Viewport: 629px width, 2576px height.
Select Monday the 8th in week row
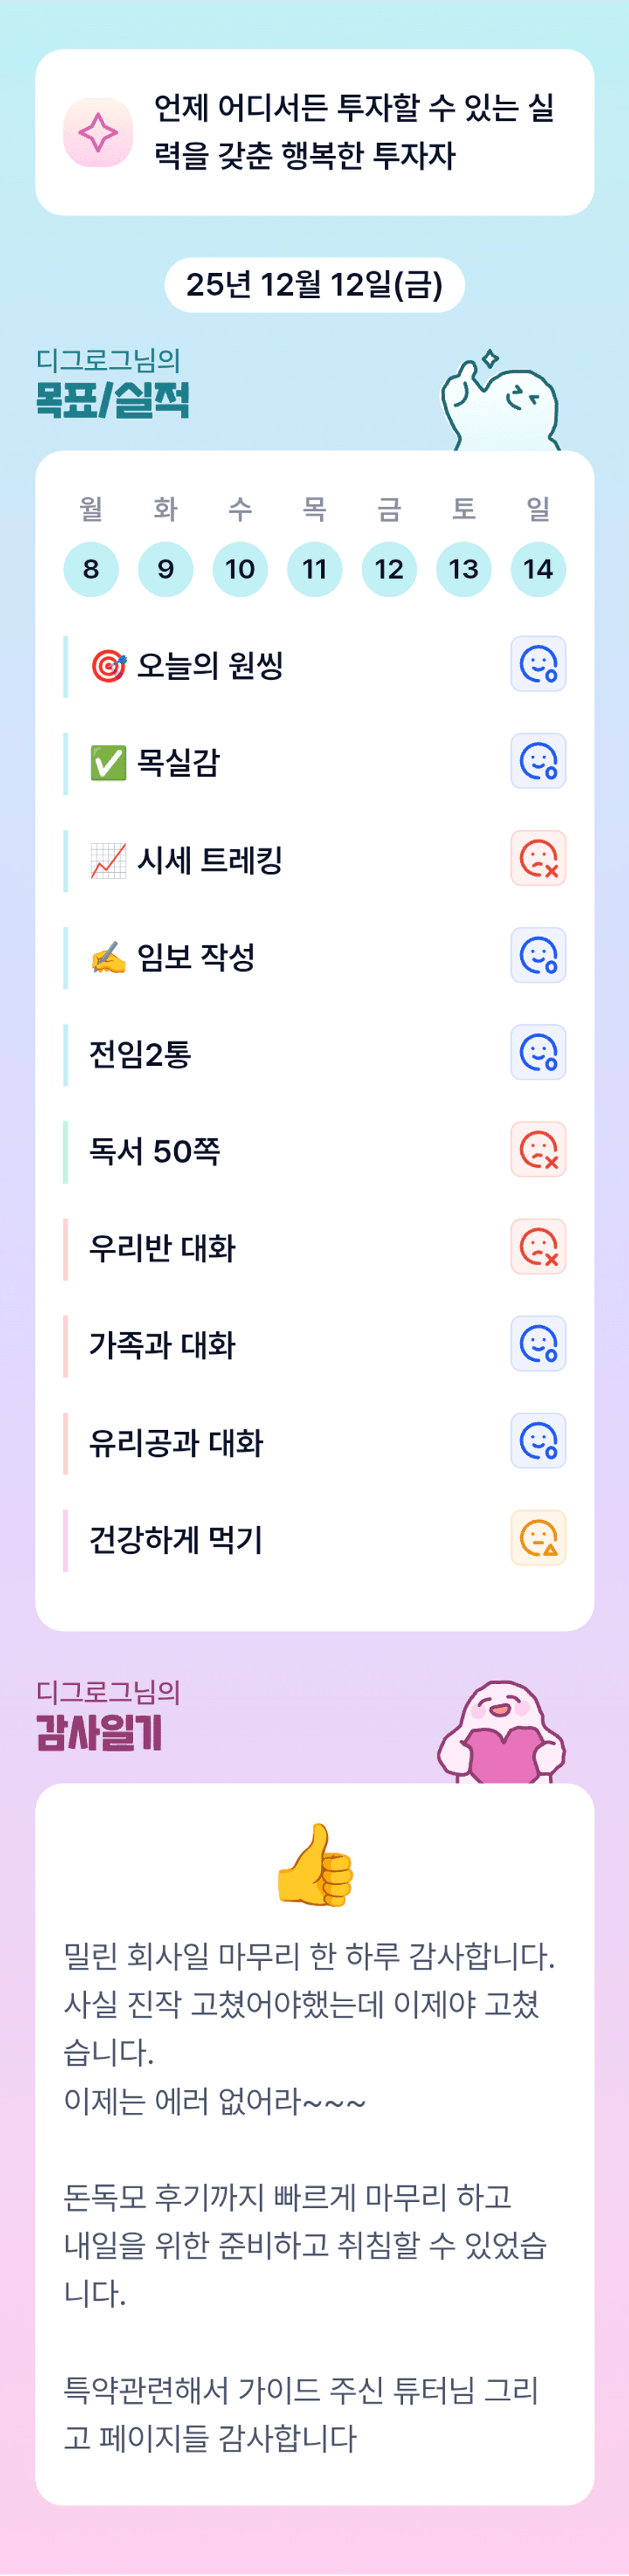pos(91,569)
